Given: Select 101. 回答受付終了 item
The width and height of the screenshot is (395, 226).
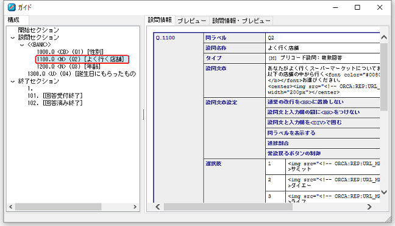Looking at the screenshot, I should [x=55, y=95].
